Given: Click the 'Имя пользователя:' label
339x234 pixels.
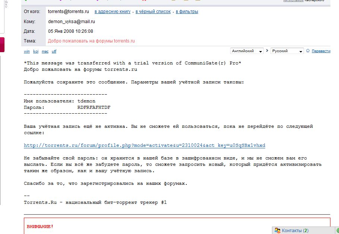Looking at the screenshot, I should pos(49,101).
